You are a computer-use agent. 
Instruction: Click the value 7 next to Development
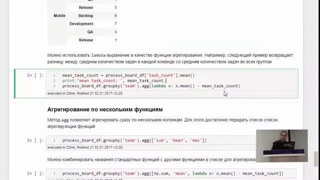pyautogui.click(x=115, y=24)
